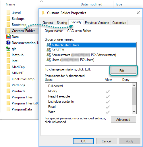Viewport: 143px width, 147px height.
Task: Select the SYSTEM group icon
Action: [x=49, y=50]
